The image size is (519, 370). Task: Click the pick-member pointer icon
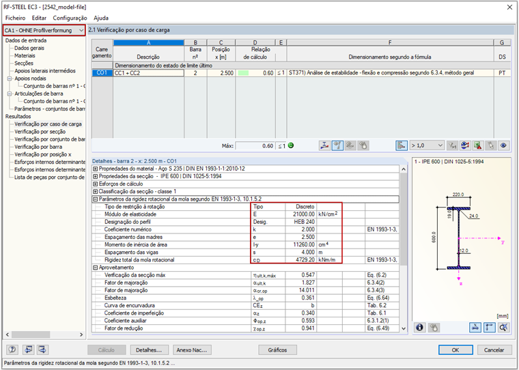491,145
